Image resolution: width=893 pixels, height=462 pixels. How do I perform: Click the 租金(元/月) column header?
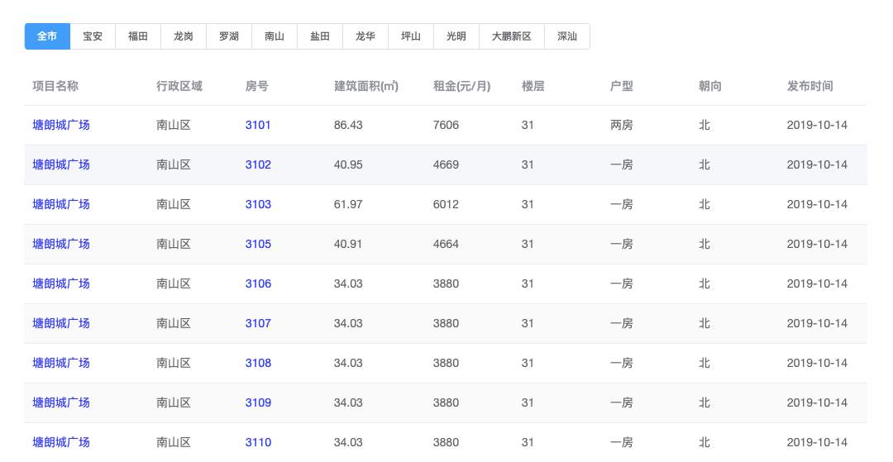(x=462, y=86)
